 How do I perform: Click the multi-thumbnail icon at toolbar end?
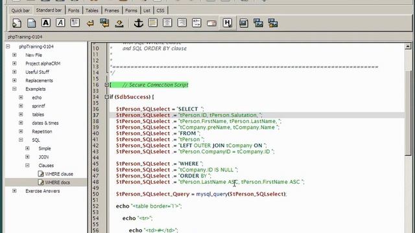point(272,23)
